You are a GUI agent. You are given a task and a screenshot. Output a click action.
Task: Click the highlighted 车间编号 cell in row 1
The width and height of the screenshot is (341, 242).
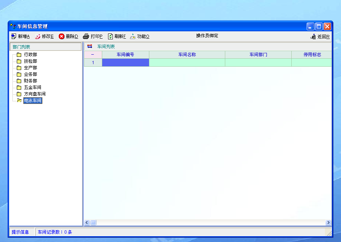[x=126, y=63]
